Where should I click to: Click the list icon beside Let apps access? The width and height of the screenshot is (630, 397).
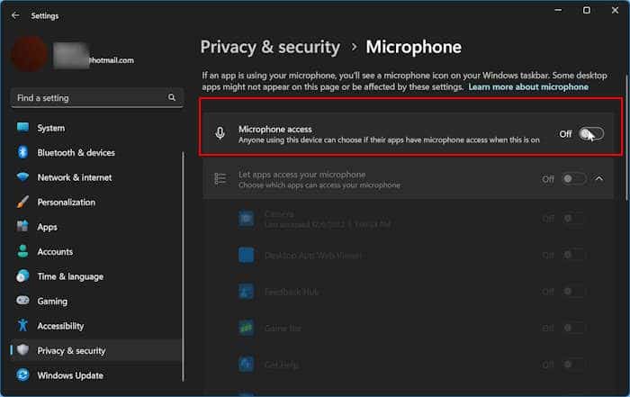coord(220,179)
